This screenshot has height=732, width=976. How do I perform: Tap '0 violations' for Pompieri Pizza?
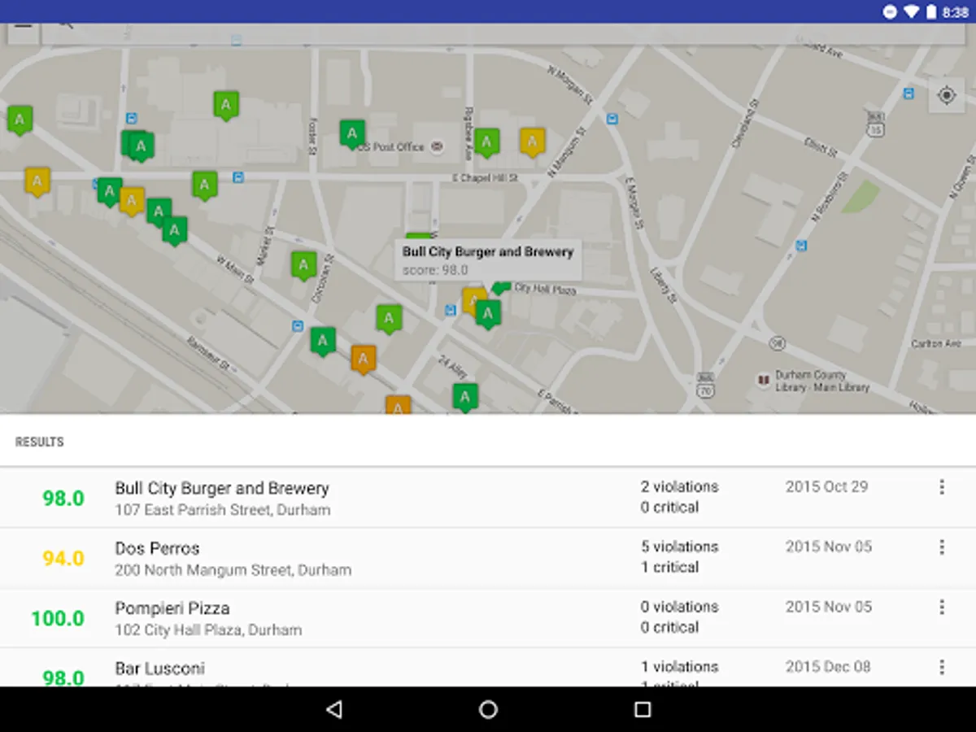click(x=680, y=607)
